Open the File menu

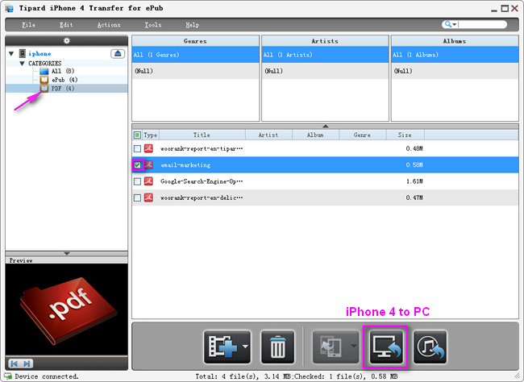[29, 25]
